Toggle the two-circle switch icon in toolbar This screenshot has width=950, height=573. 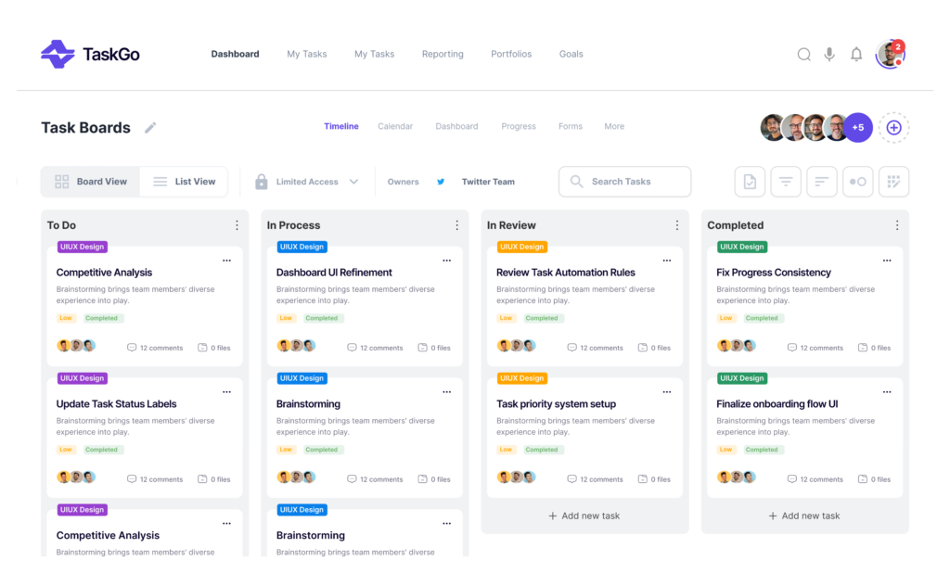(x=857, y=182)
